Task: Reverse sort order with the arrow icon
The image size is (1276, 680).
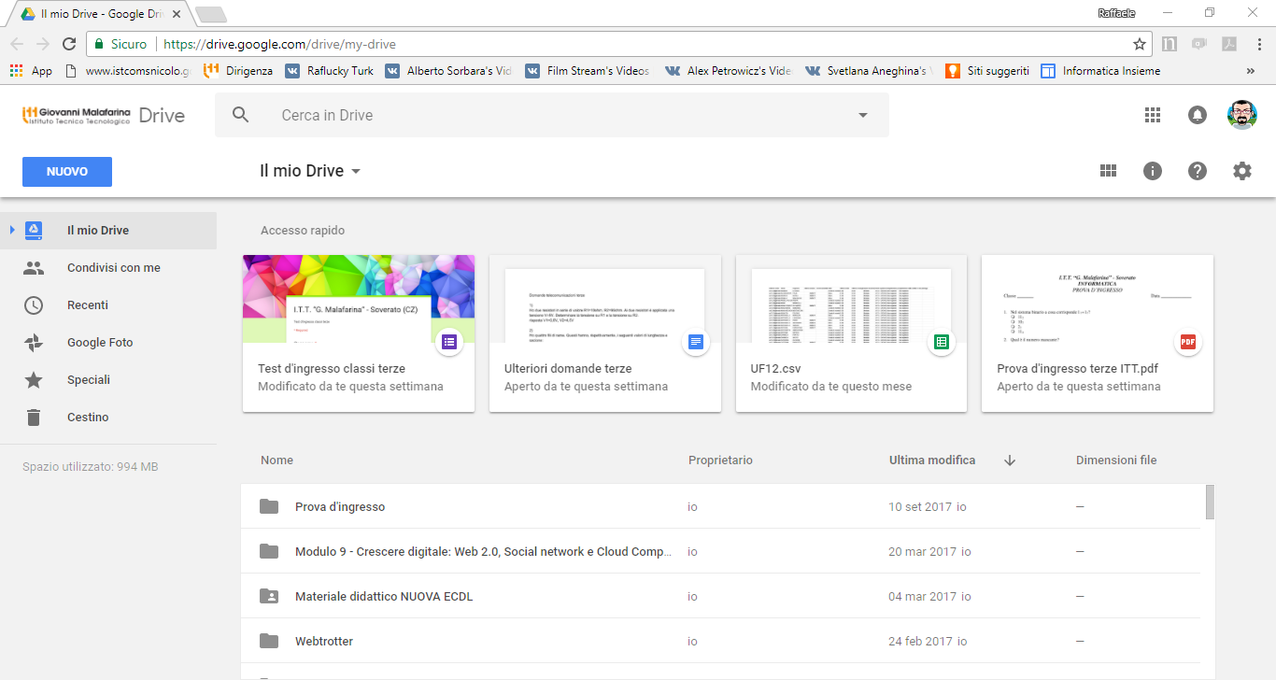Action: 1010,460
